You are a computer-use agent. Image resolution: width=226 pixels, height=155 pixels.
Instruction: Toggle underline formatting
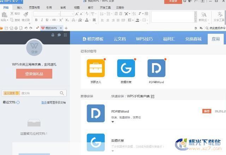point(47,20)
